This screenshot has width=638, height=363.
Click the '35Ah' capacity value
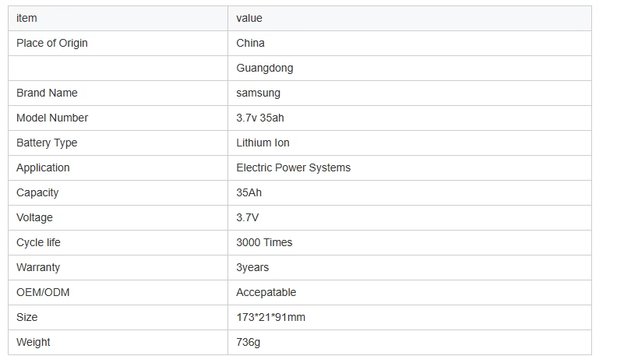[x=249, y=192]
